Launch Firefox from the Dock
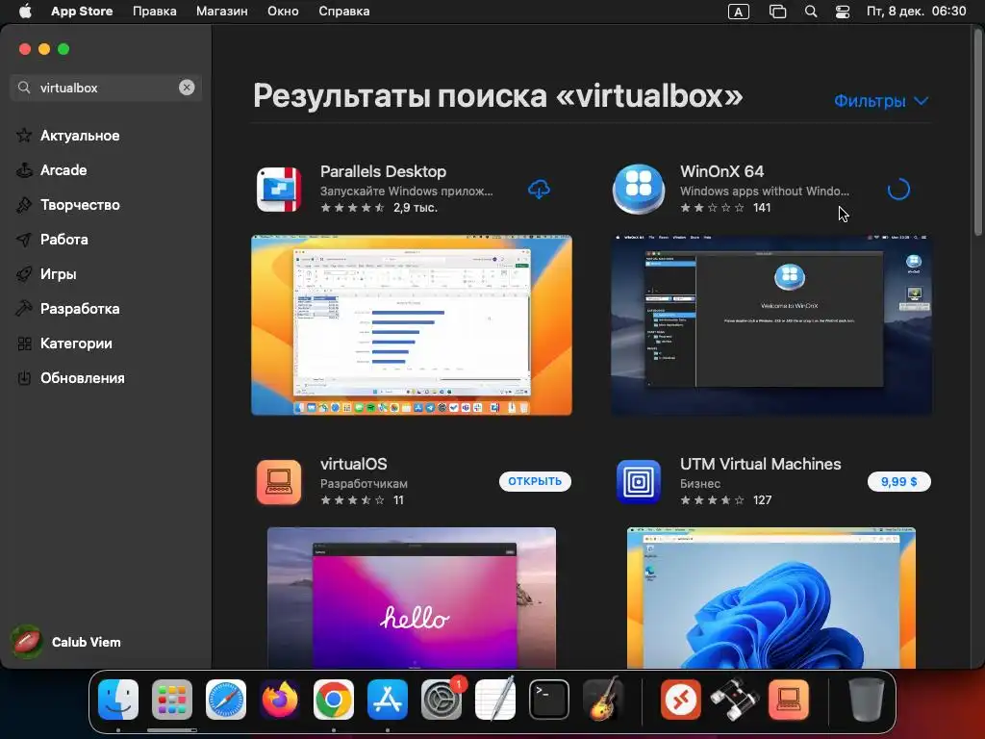Image resolution: width=985 pixels, height=739 pixels. pyautogui.click(x=280, y=700)
